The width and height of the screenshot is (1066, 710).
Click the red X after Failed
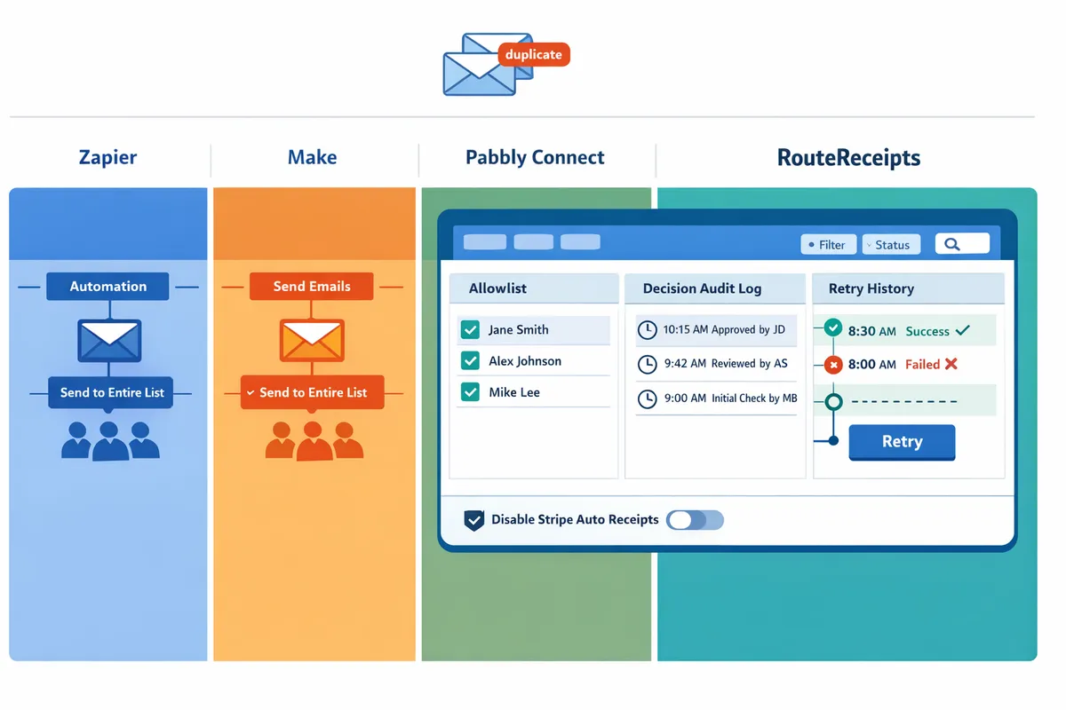951,364
